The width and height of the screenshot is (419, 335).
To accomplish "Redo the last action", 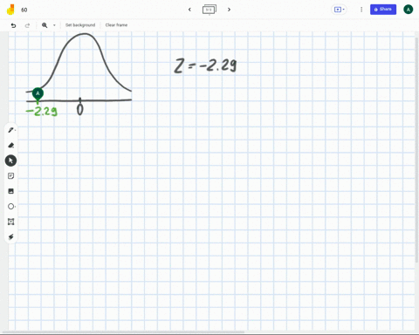I will click(x=27, y=25).
